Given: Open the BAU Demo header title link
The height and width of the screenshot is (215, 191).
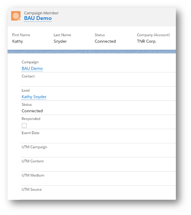Looking at the screenshot, I should click(38, 18).
